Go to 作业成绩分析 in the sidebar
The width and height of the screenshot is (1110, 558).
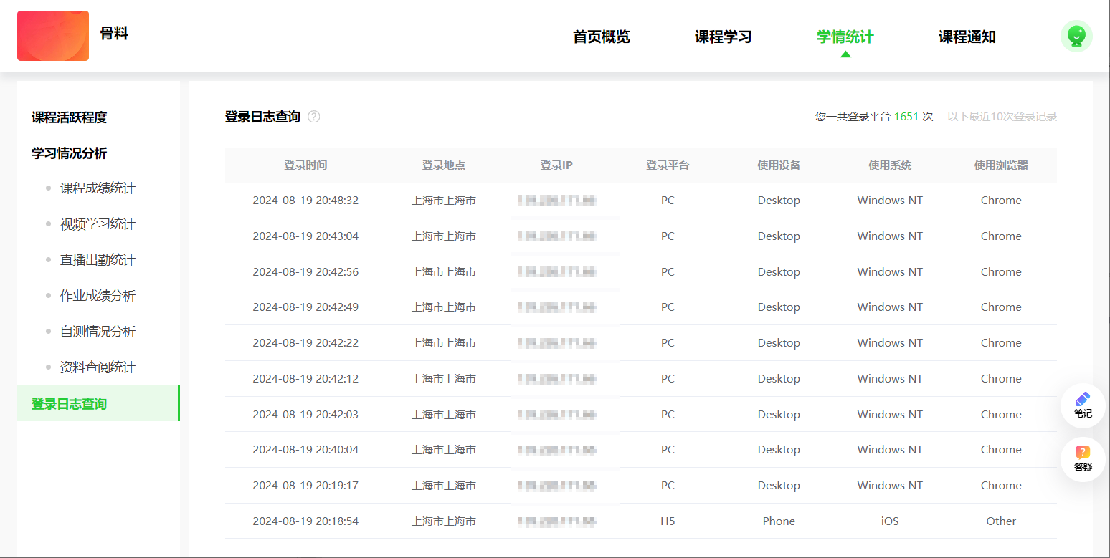click(x=98, y=296)
